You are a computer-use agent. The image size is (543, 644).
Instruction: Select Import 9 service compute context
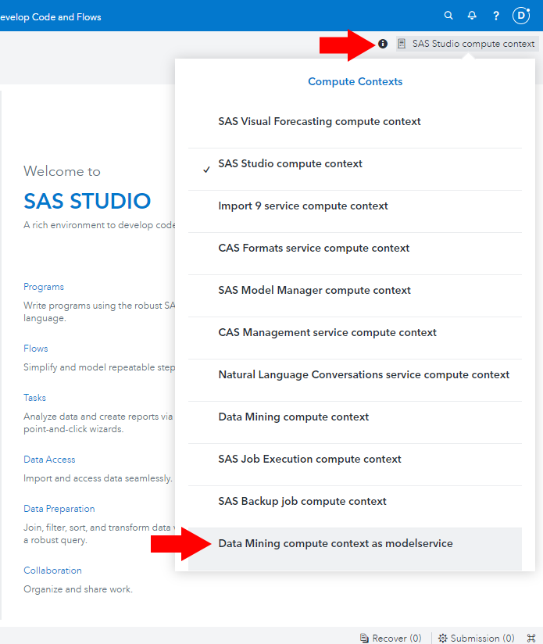[x=303, y=206]
